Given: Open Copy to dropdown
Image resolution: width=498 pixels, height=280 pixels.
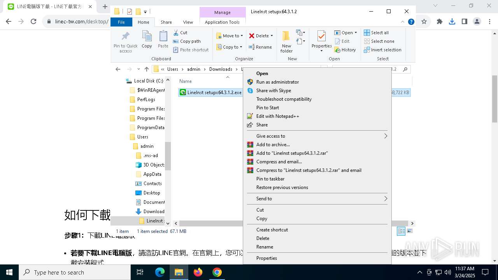Looking at the screenshot, I should [230, 47].
